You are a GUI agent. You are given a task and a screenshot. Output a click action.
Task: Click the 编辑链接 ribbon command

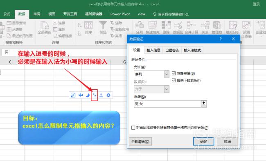pyautogui.click(x=63, y=35)
